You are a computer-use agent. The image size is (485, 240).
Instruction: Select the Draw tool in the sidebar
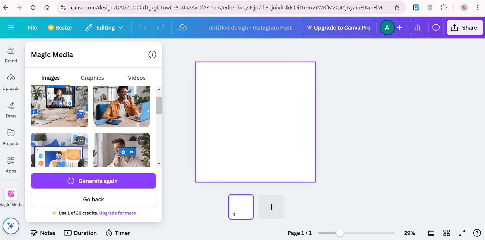click(x=11, y=109)
